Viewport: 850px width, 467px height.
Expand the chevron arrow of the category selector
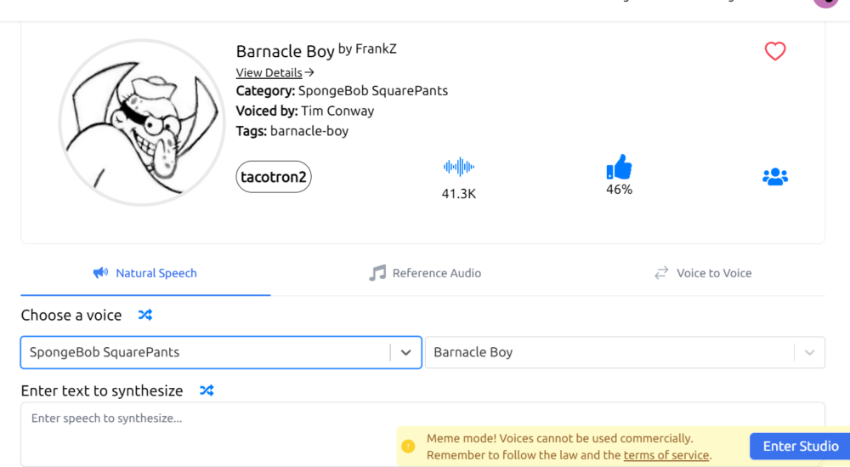pyautogui.click(x=405, y=352)
